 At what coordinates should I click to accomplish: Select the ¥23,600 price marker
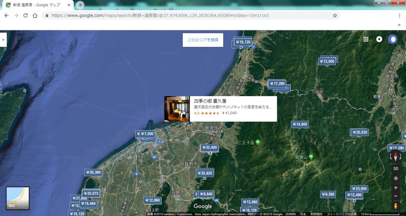pos(359,189)
